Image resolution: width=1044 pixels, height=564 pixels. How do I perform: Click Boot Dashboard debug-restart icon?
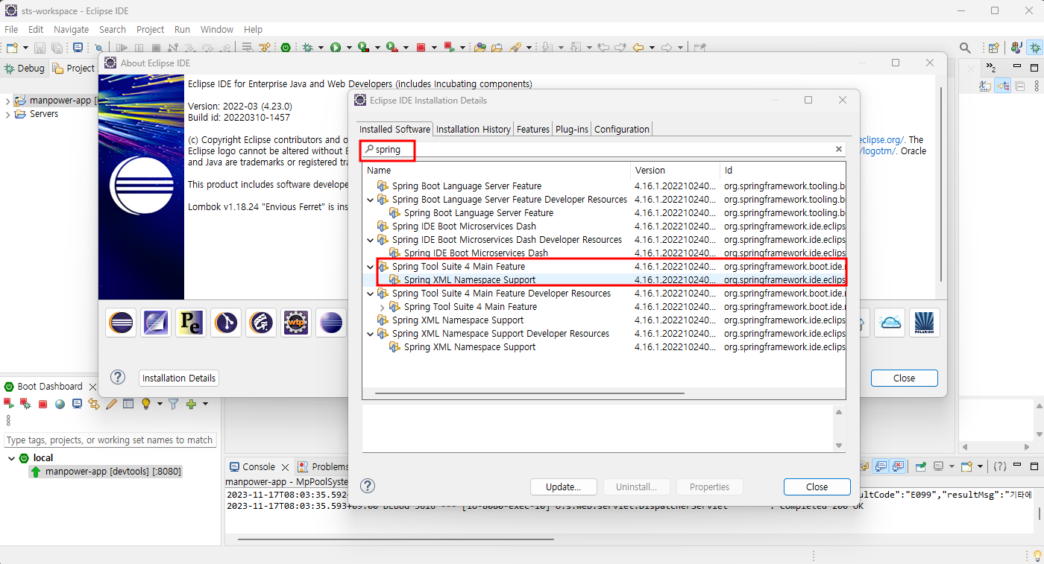(25, 404)
